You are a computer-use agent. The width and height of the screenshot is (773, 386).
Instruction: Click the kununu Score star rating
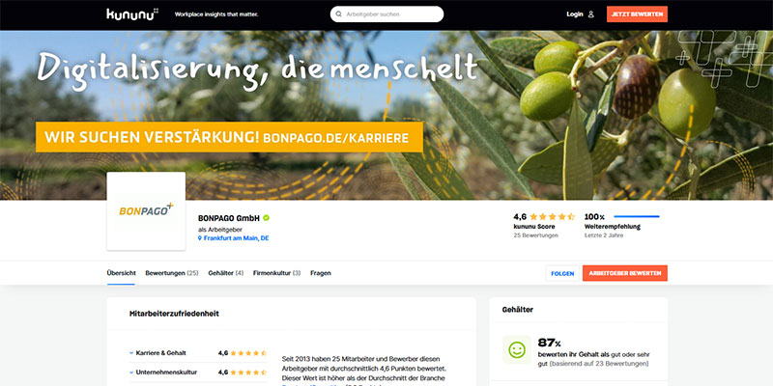[x=552, y=216]
